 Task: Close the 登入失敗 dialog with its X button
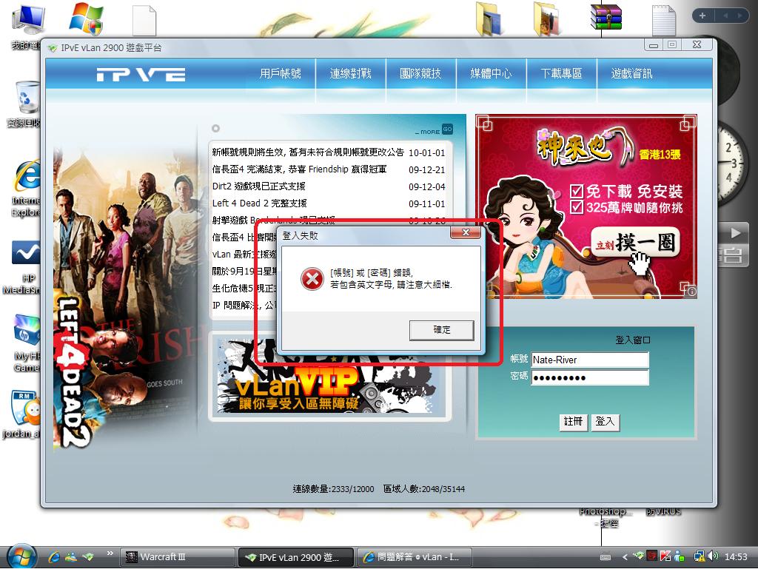coord(466,232)
